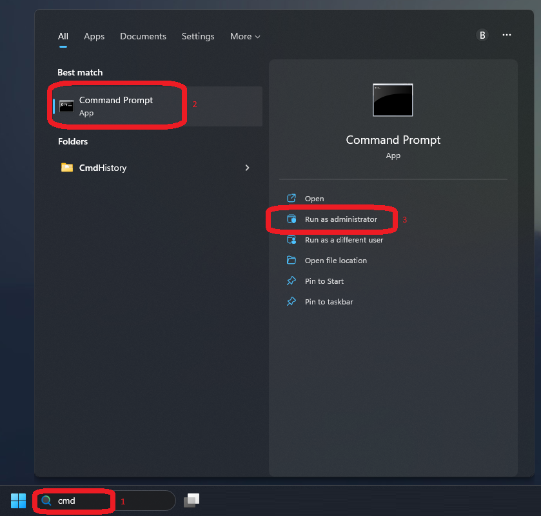Open the B user account avatar
The height and width of the screenshot is (516, 541).
tap(482, 35)
